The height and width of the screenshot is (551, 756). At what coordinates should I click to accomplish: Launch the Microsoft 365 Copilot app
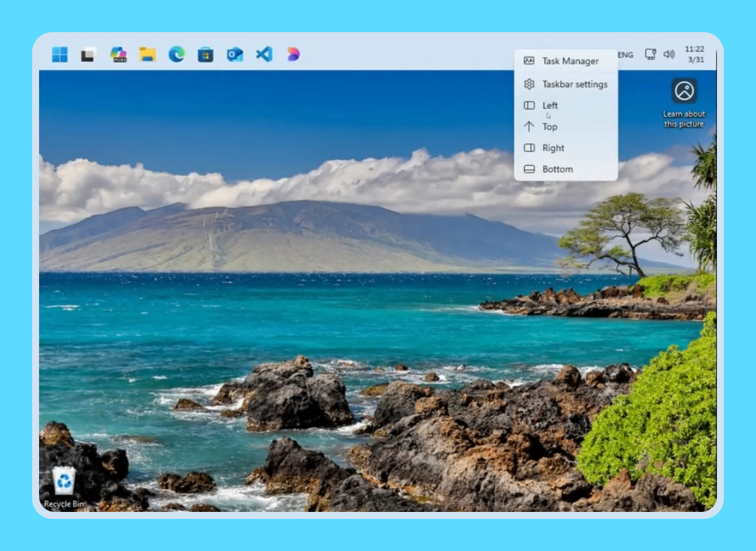pos(118,54)
